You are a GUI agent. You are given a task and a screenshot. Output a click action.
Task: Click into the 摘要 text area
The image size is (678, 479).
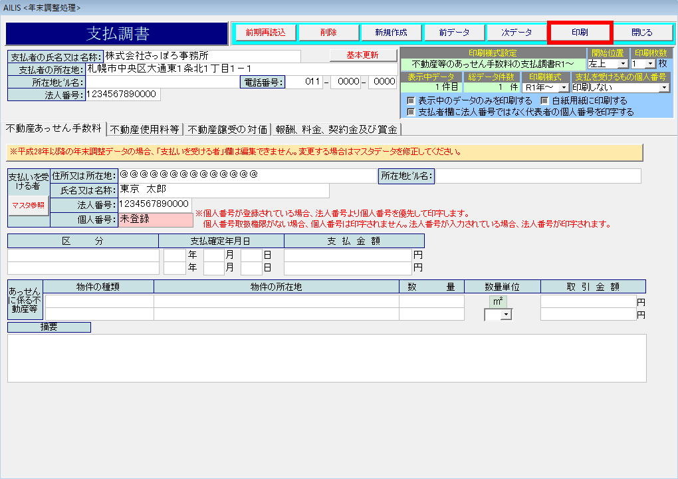point(326,358)
